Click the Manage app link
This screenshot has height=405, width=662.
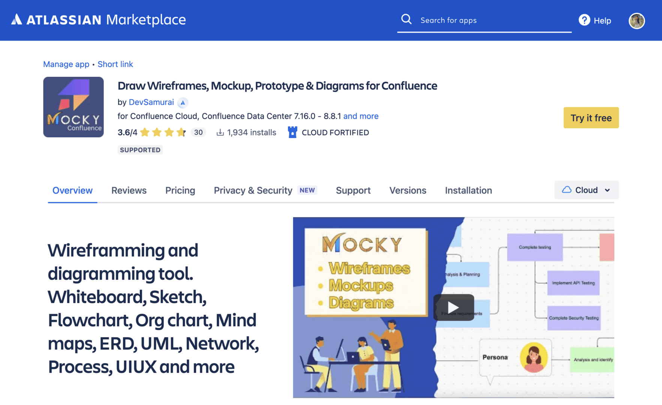coord(66,64)
